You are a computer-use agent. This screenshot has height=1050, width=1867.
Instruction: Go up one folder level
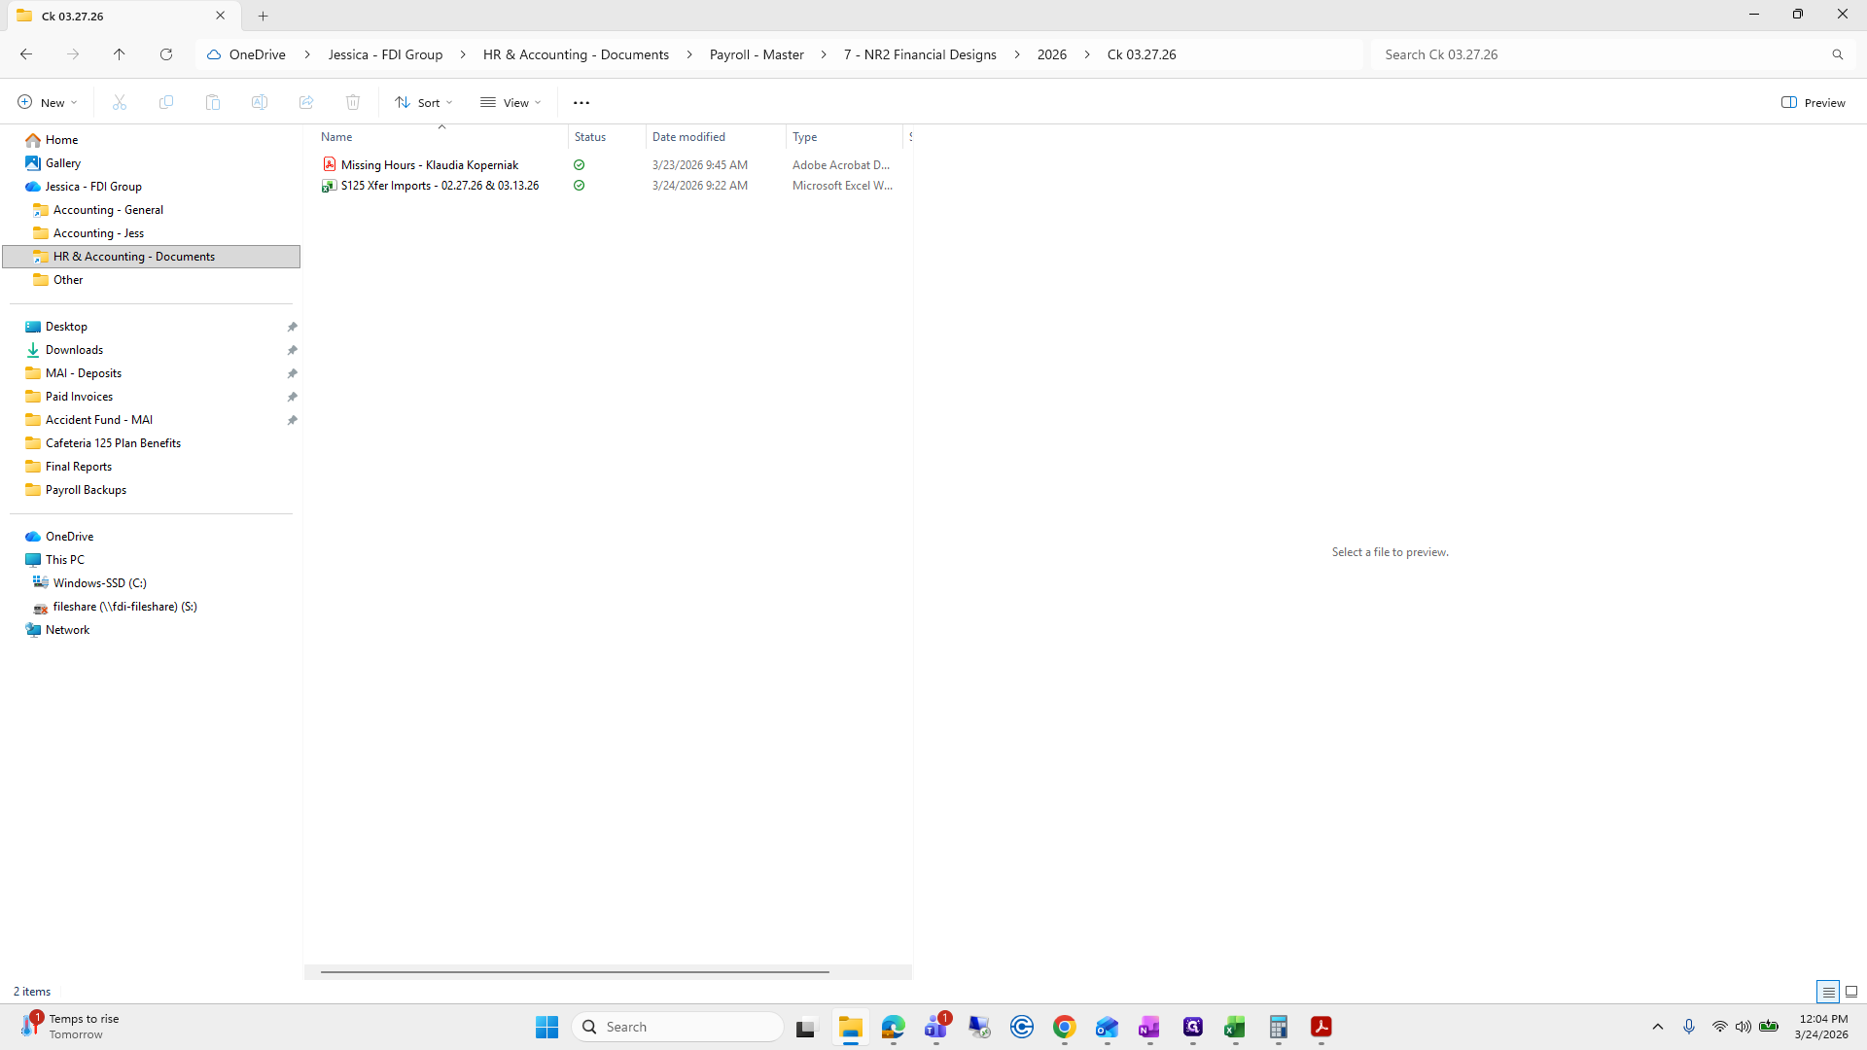[119, 54]
